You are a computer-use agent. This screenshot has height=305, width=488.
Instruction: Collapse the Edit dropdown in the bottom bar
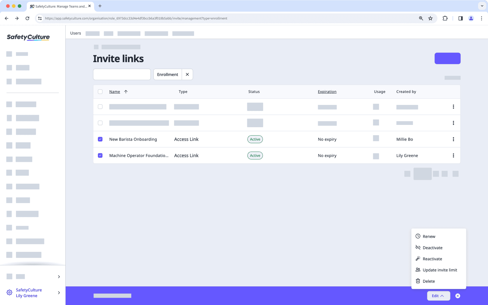(x=438, y=296)
